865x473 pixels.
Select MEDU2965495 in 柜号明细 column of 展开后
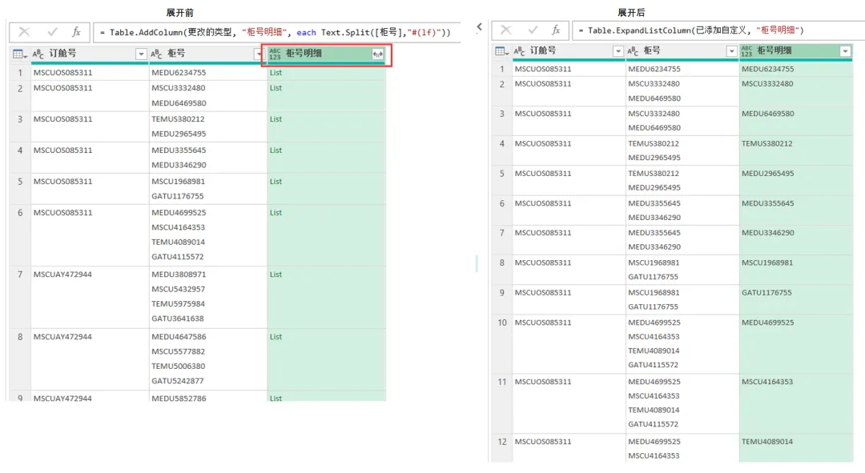(x=767, y=173)
